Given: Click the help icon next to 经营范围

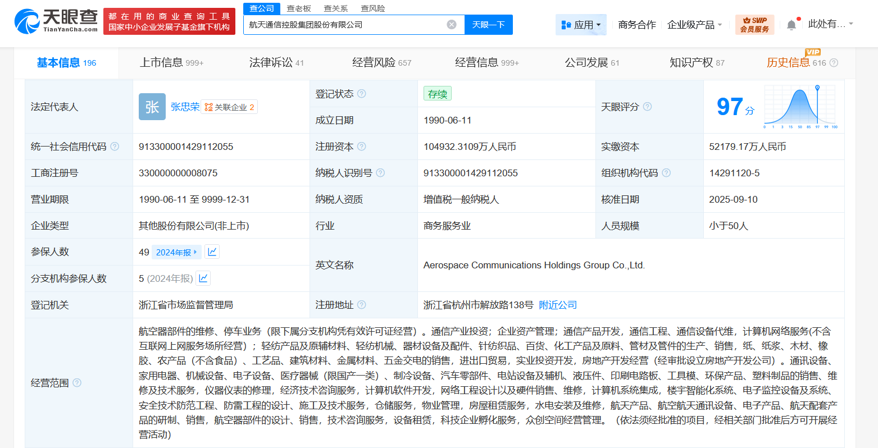Looking at the screenshot, I should click(77, 383).
